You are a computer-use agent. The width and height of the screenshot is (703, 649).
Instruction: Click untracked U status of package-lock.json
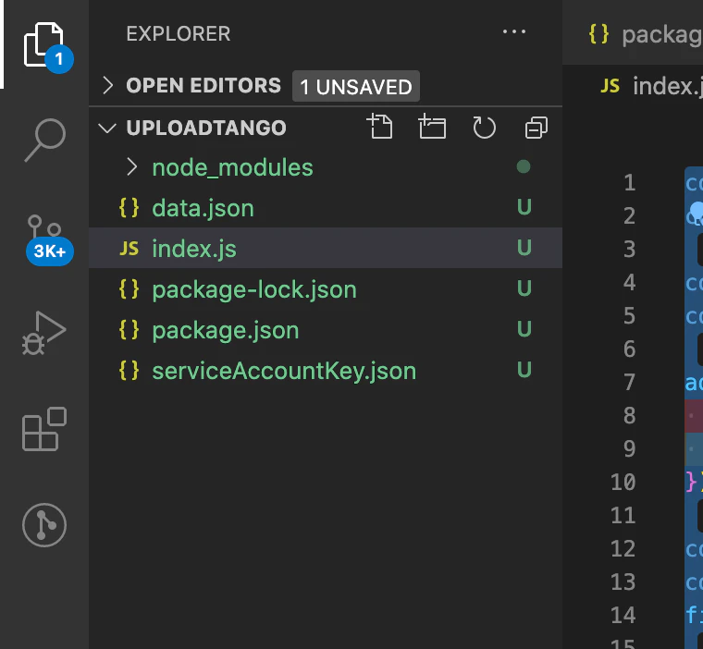[x=524, y=288]
